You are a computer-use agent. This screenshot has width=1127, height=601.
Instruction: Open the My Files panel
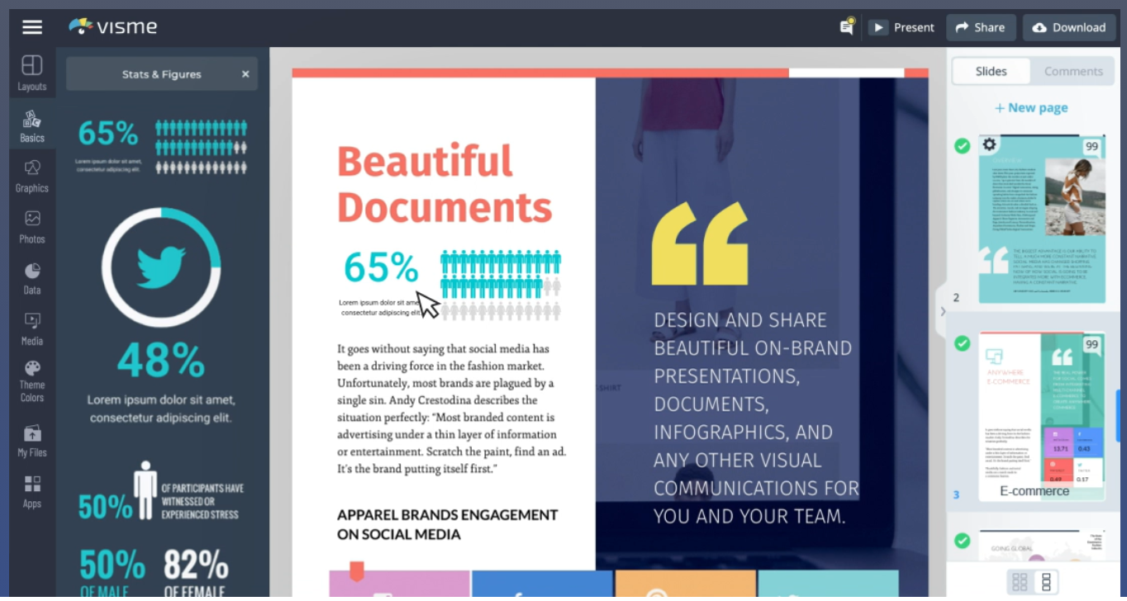click(31, 439)
